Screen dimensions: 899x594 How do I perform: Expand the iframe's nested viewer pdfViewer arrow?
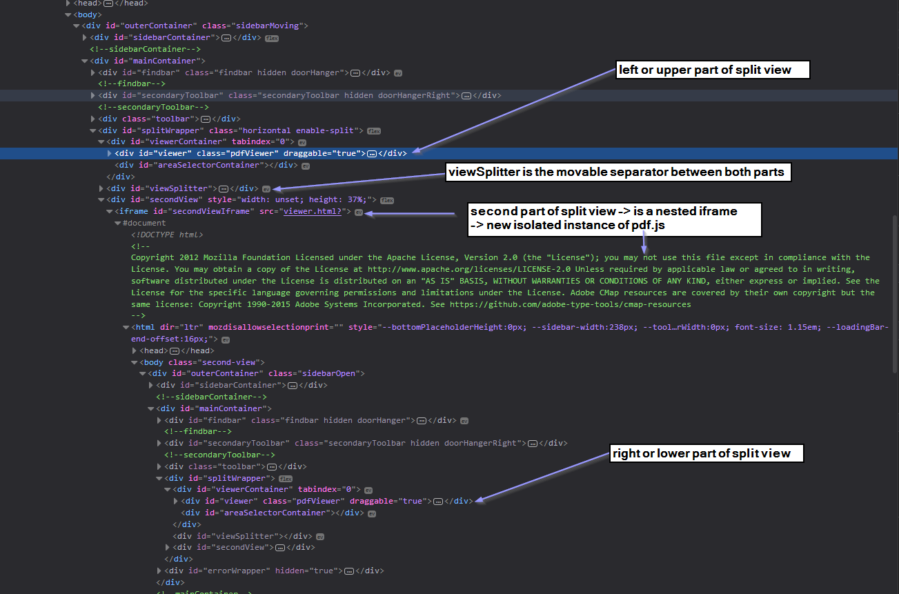click(x=176, y=502)
